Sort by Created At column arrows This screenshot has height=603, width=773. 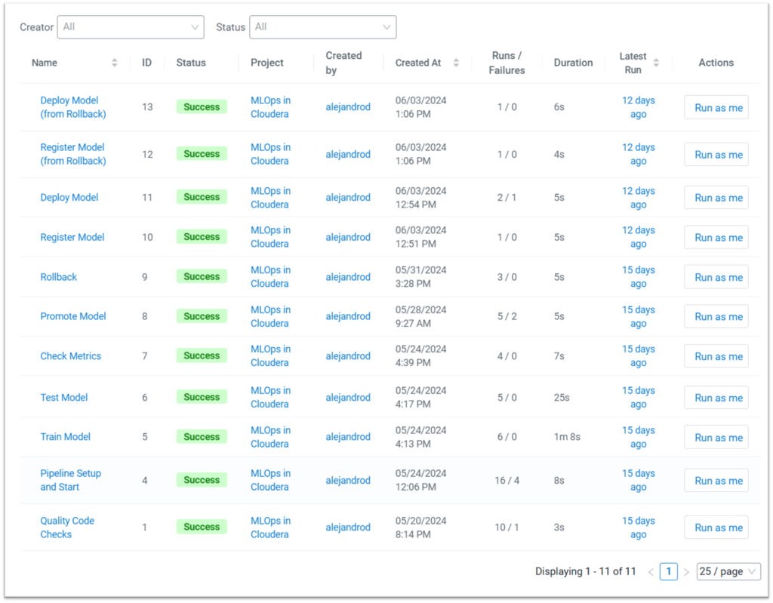(456, 63)
